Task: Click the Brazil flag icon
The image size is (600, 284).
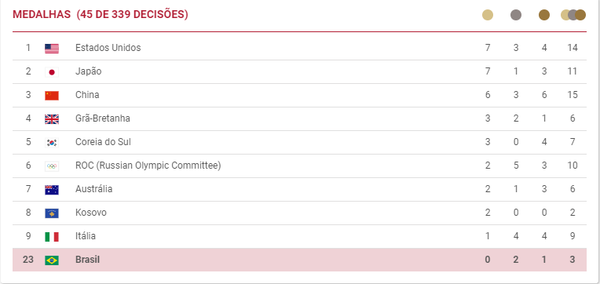Action: click(x=52, y=260)
